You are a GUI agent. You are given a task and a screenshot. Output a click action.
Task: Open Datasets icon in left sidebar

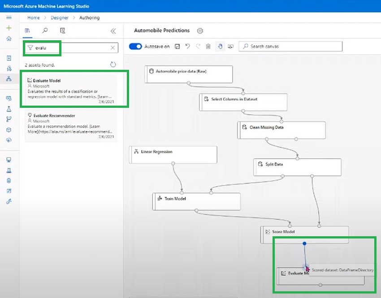click(x=9, y=98)
